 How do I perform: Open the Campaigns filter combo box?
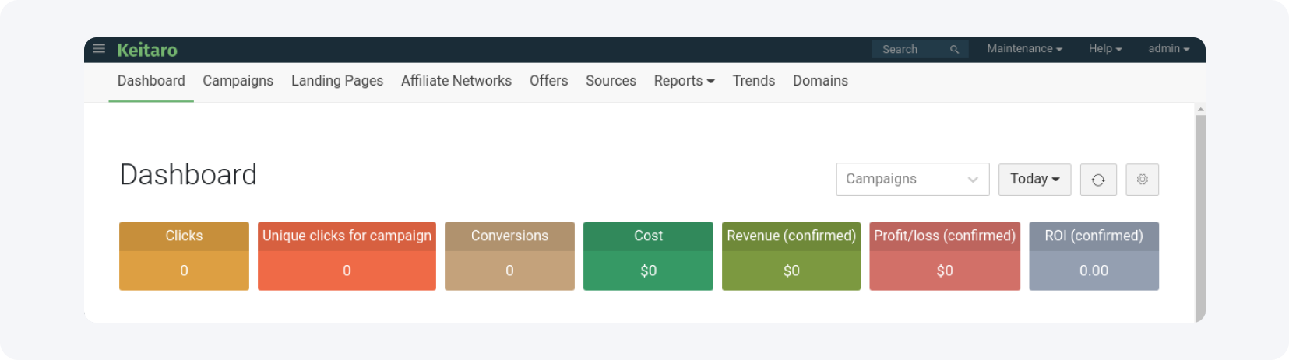(x=912, y=180)
